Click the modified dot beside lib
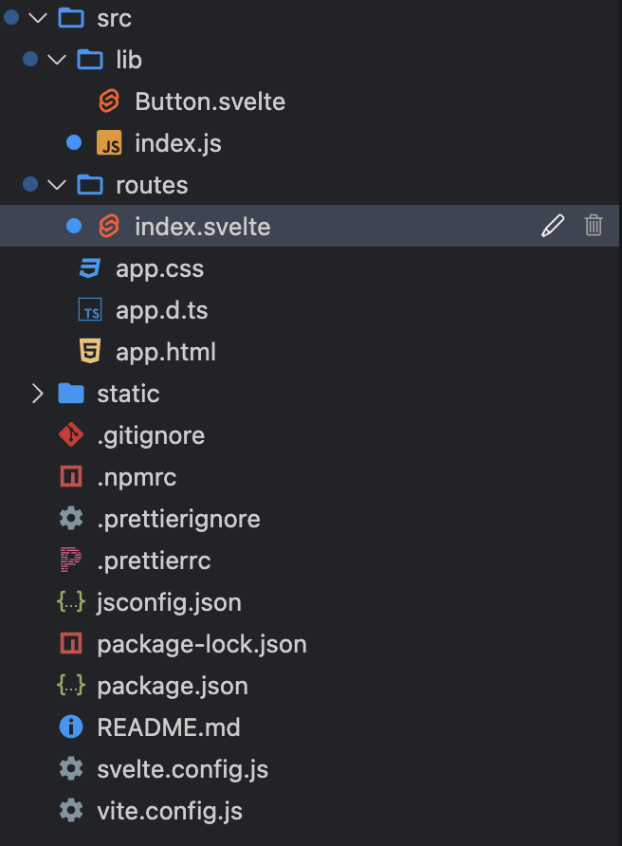This screenshot has height=846, width=622. coord(30,59)
